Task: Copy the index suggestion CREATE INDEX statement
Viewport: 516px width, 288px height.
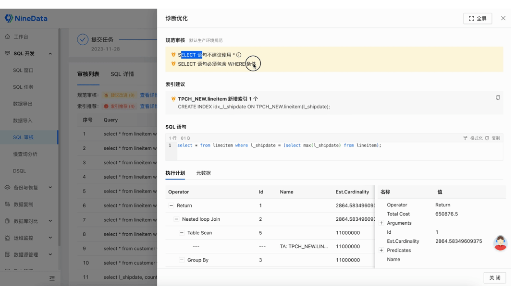Action: click(498, 97)
